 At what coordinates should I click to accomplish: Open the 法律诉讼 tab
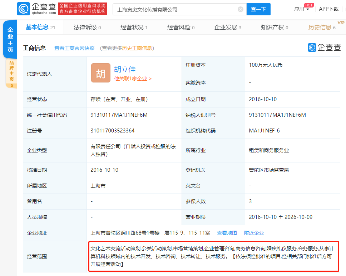[87, 27]
